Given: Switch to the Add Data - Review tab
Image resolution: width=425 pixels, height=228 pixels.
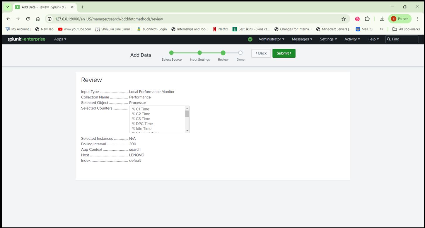Looking at the screenshot, I should click(44, 7).
